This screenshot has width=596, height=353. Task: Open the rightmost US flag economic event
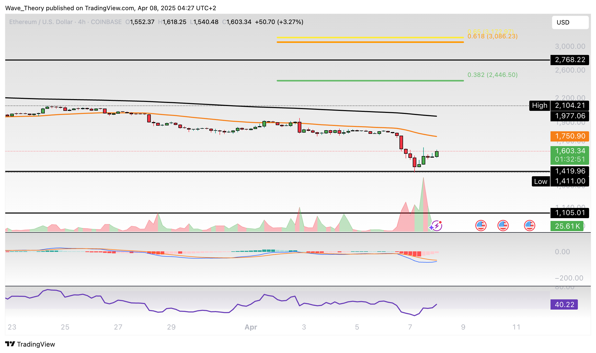529,226
